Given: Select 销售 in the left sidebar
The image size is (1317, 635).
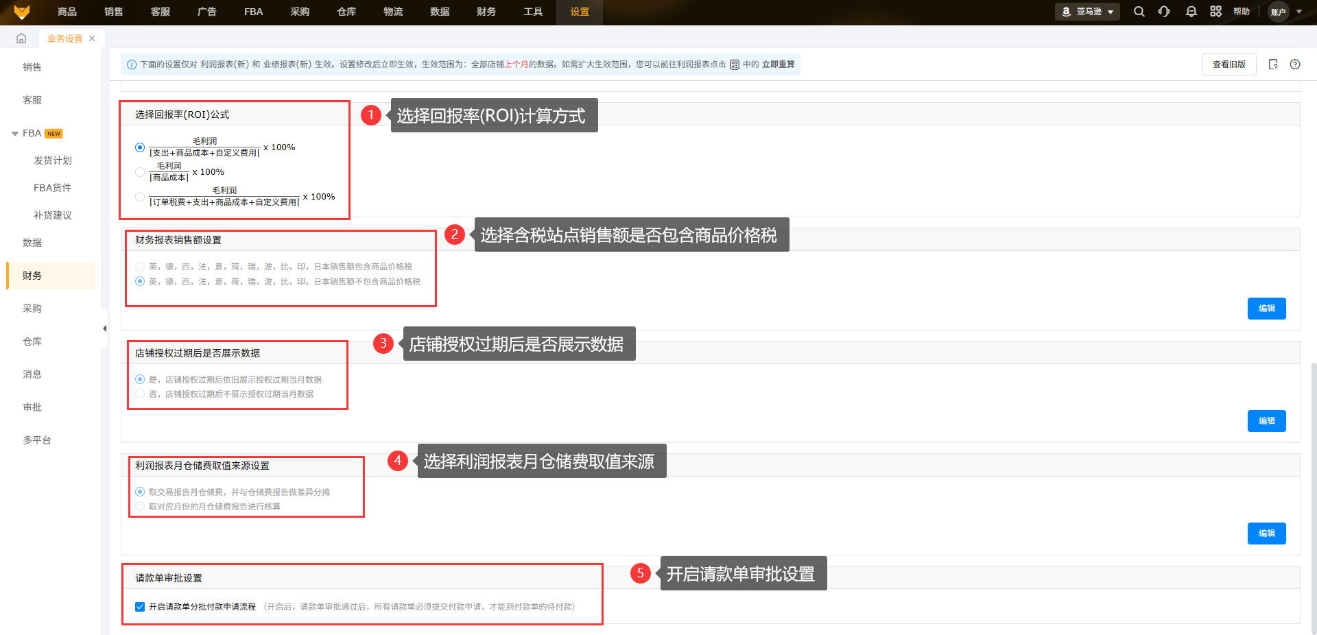Looking at the screenshot, I should coord(32,67).
